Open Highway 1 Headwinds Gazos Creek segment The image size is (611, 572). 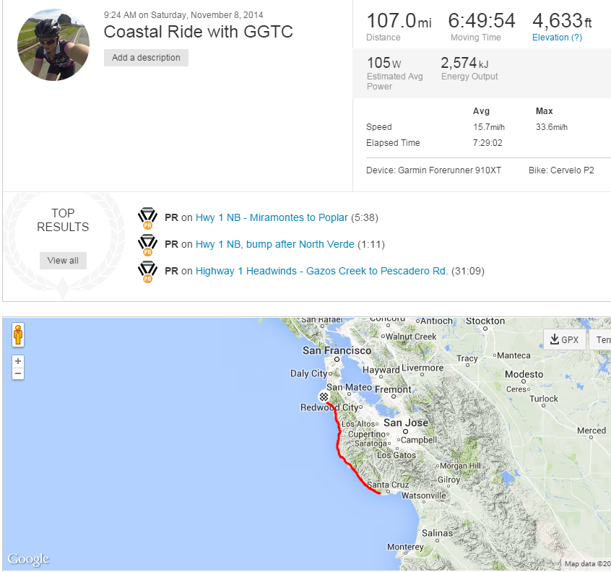[x=321, y=271]
